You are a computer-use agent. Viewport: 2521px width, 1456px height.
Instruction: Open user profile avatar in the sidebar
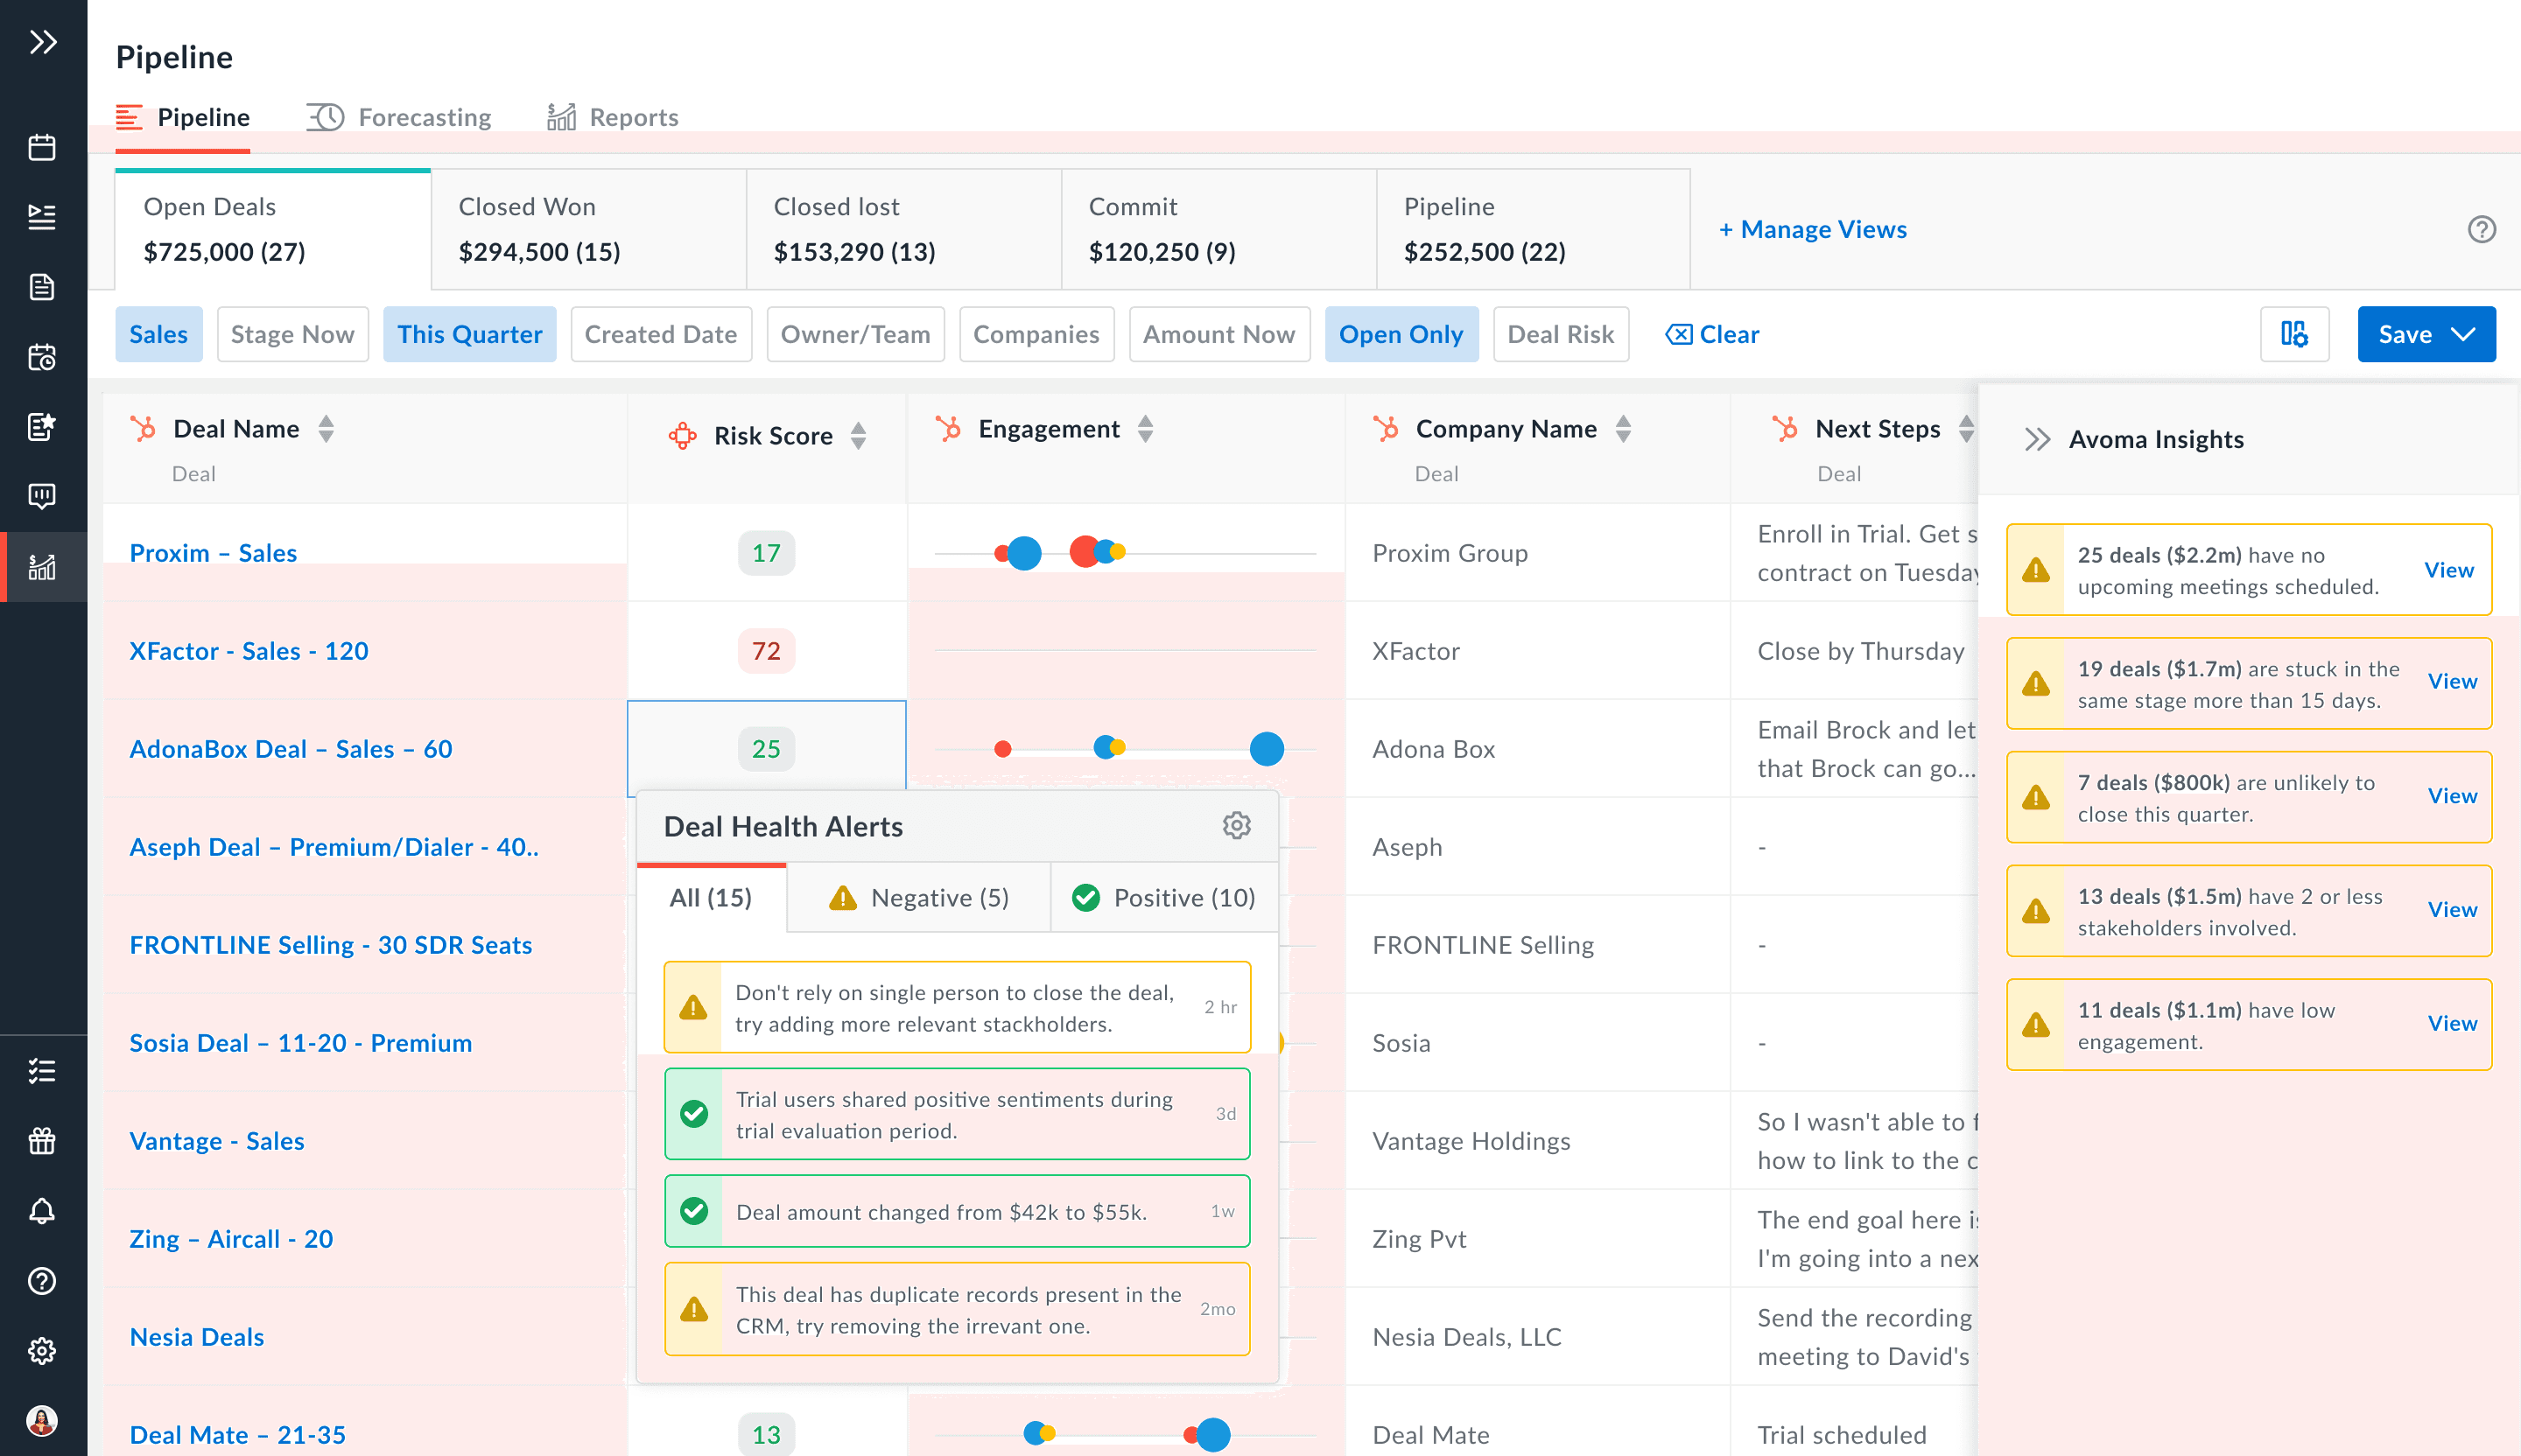click(x=42, y=1421)
